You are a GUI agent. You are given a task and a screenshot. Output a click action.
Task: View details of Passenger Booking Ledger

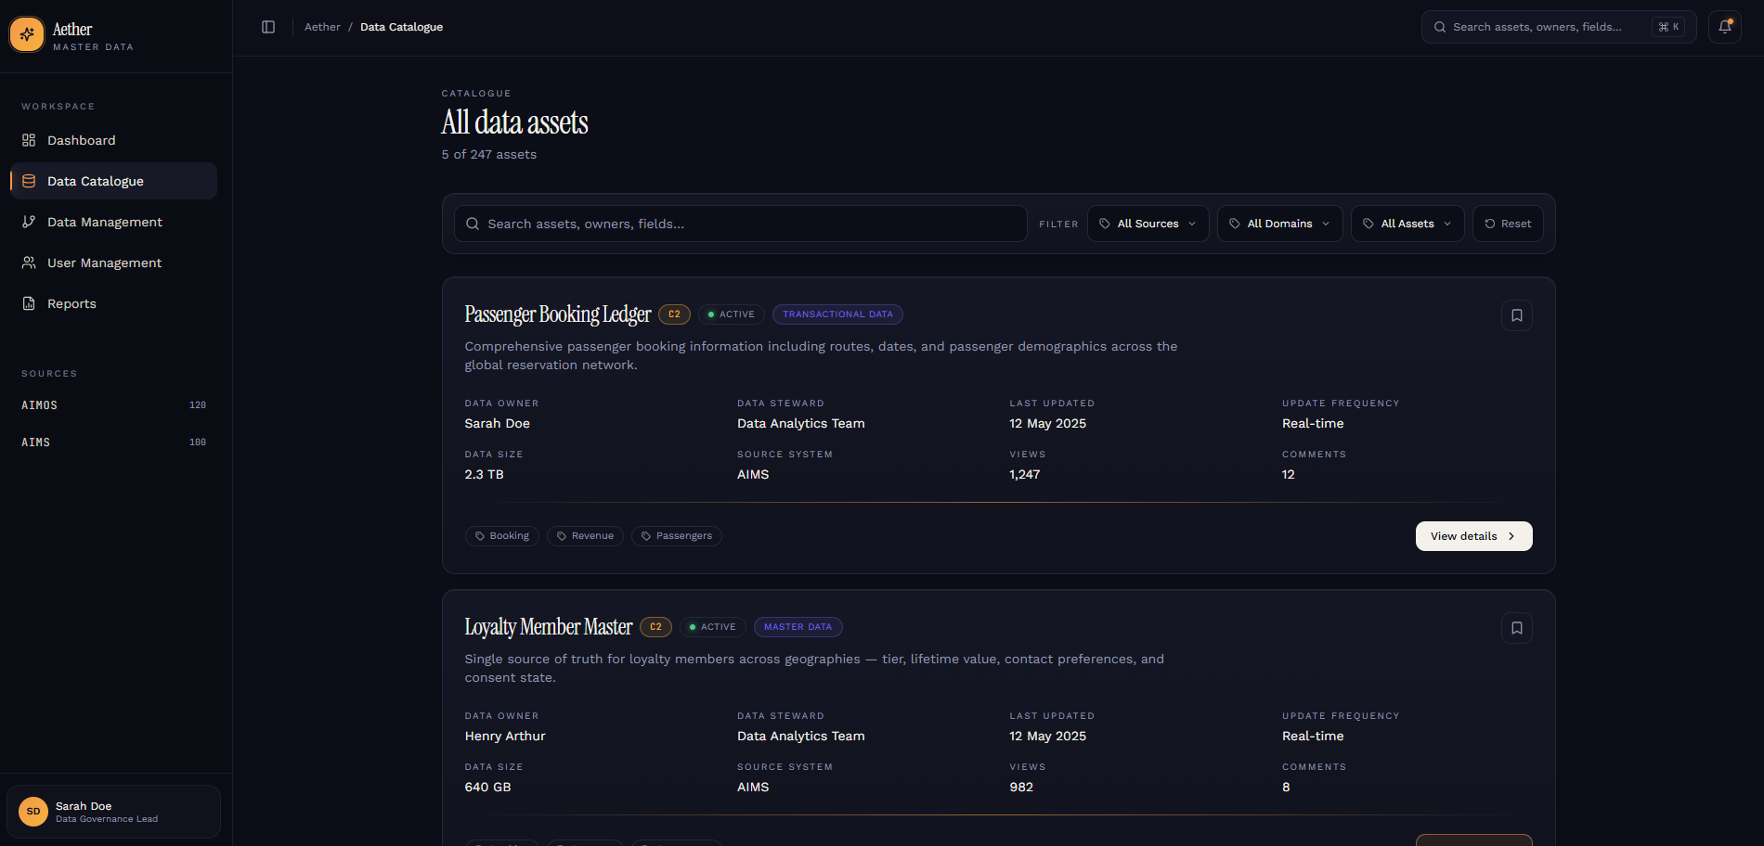point(1472,536)
